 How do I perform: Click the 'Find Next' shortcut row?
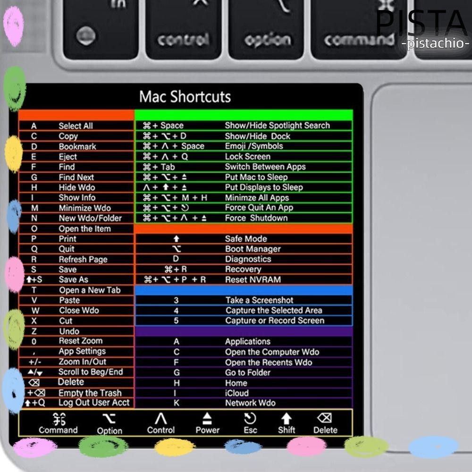[x=76, y=177]
